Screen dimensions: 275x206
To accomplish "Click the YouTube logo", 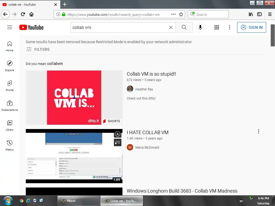I will 31,28.
